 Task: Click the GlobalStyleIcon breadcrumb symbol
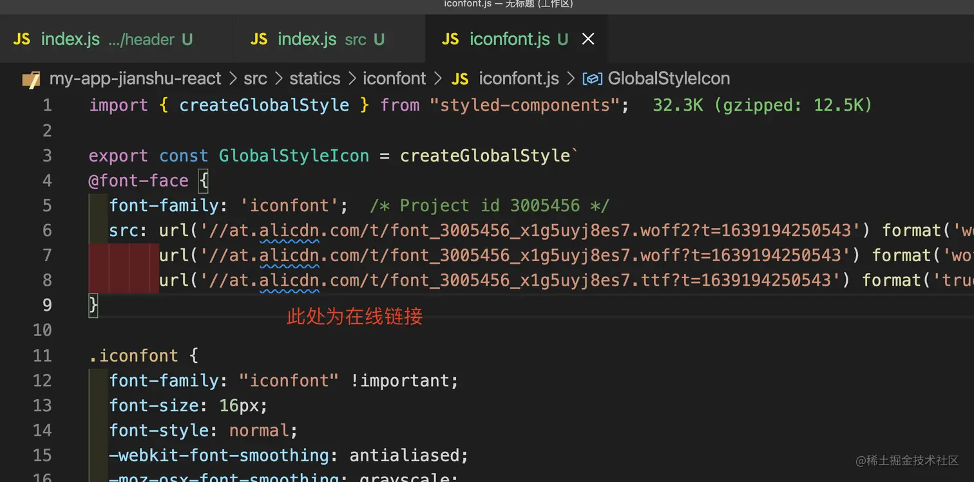coord(669,79)
